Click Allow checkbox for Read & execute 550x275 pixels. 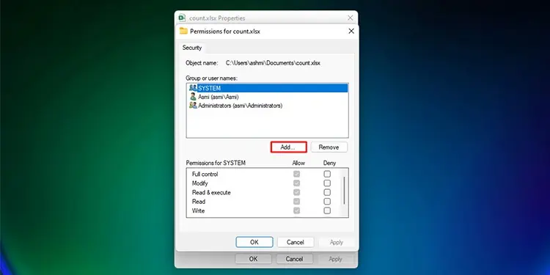[297, 192]
